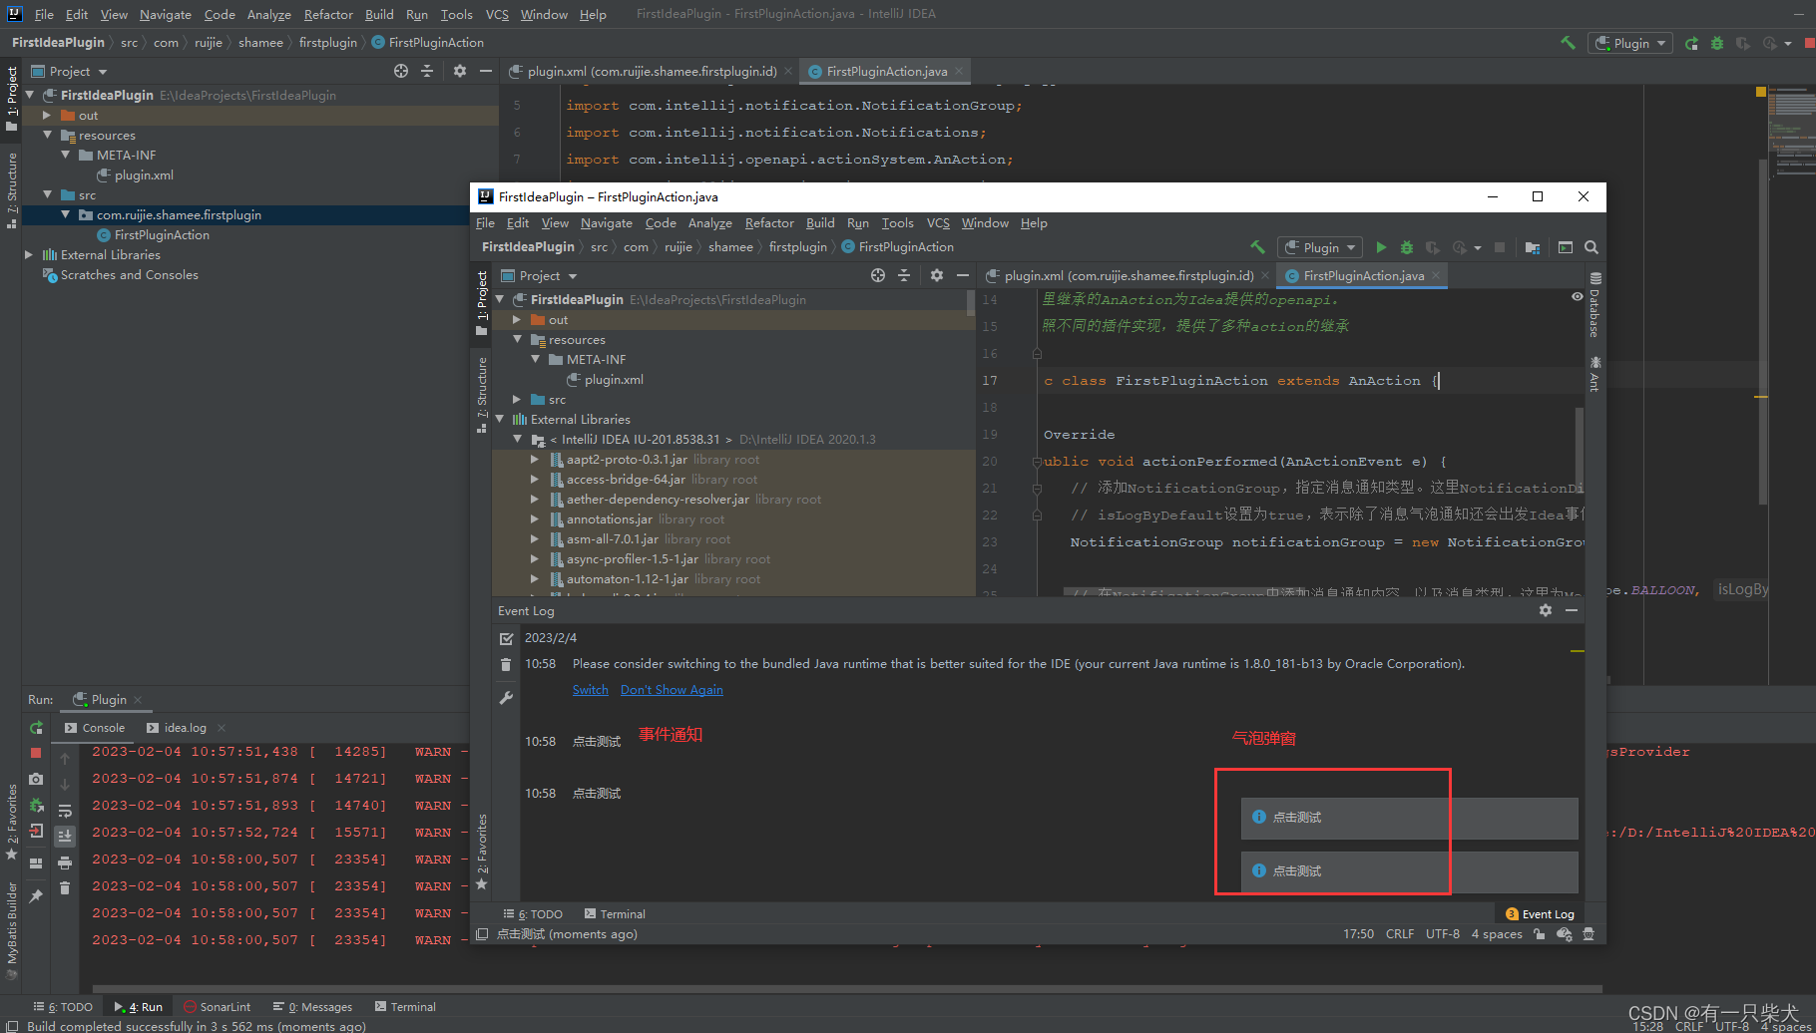The image size is (1816, 1033).
Task: Open the Tools menu in front window
Action: 897,223
